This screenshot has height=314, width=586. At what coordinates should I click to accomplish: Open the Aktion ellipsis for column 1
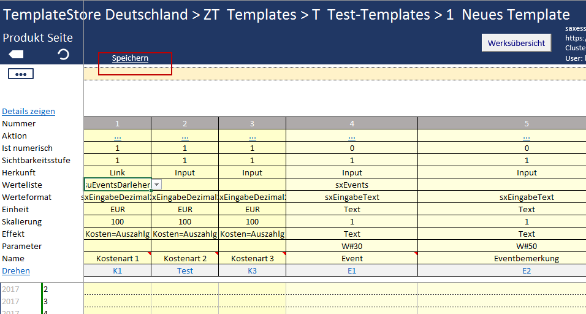117,136
